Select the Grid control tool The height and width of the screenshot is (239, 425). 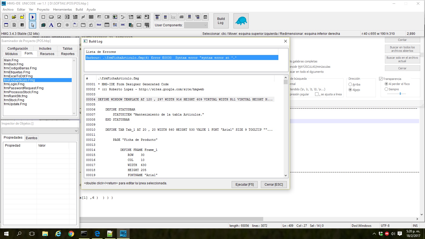(x=91, y=17)
